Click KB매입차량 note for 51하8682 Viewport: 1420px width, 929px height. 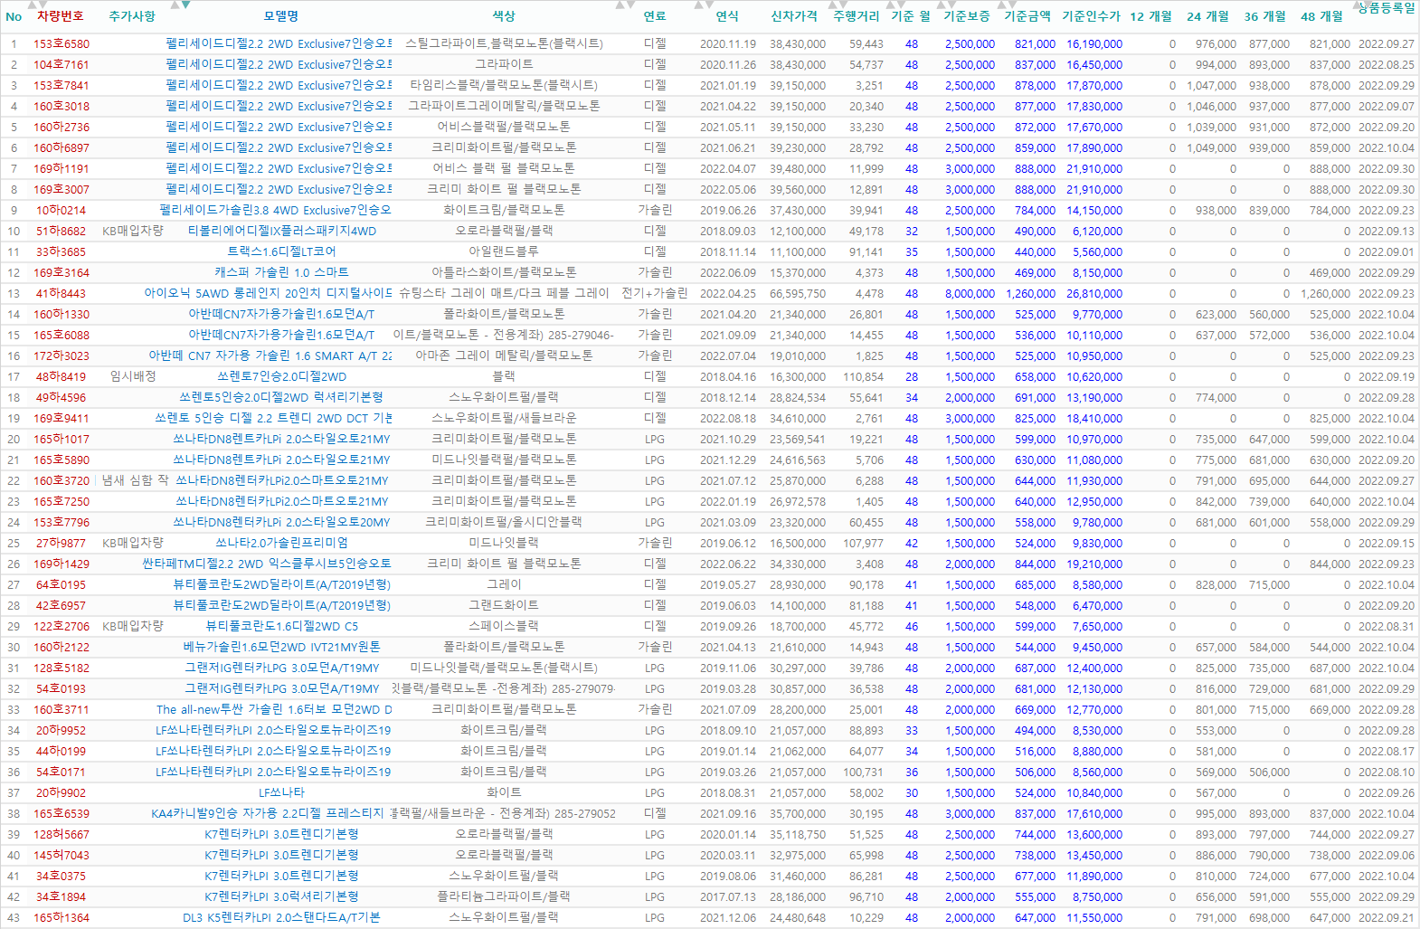[133, 231]
